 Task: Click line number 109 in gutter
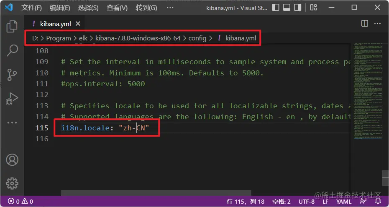click(42, 62)
